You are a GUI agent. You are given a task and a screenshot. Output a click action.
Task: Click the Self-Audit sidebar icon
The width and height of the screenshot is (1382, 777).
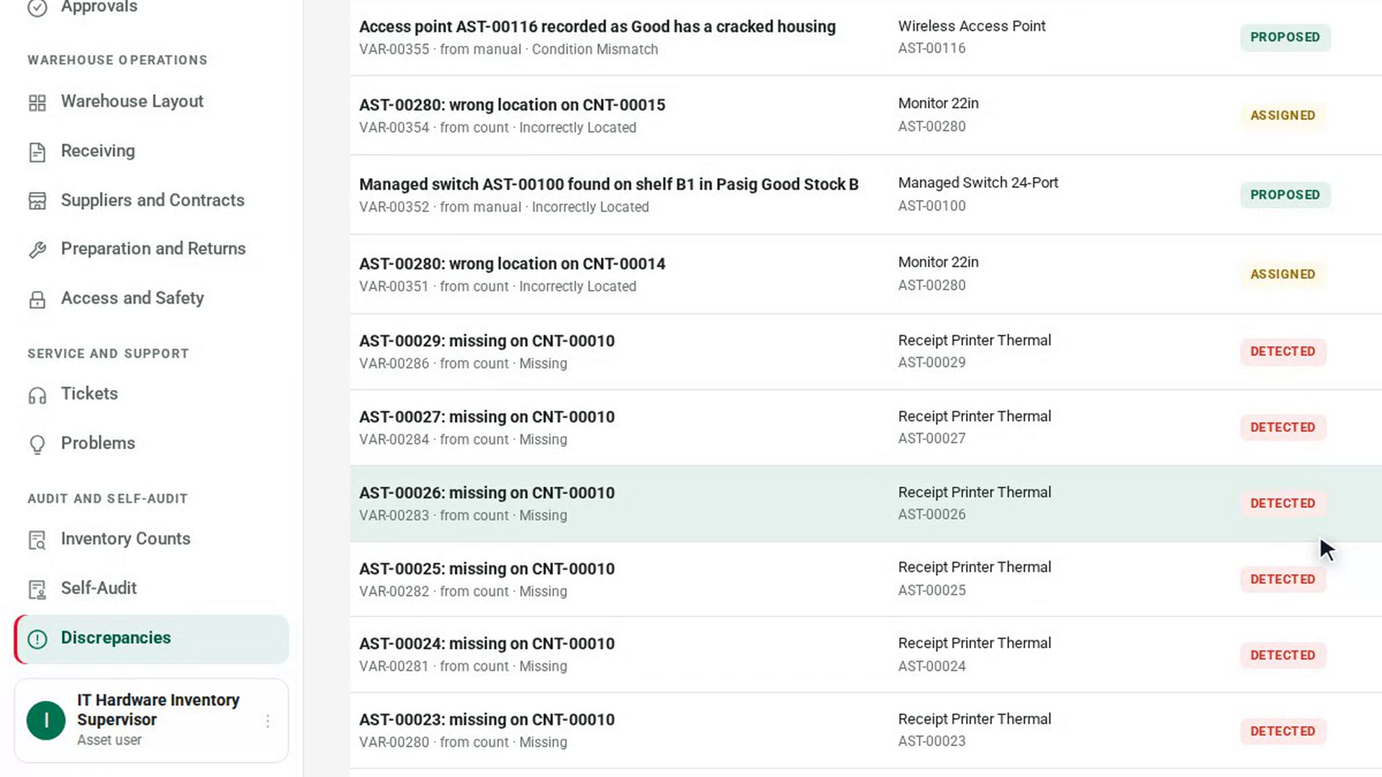(x=37, y=590)
